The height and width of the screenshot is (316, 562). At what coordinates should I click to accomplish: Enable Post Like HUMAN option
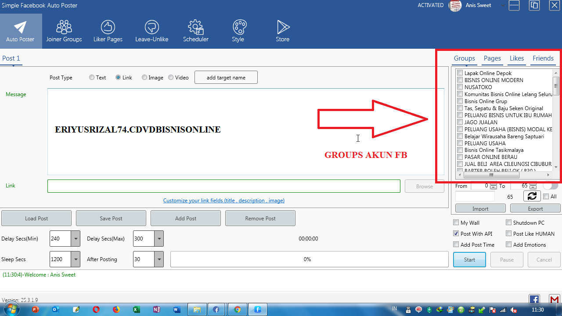(x=509, y=233)
